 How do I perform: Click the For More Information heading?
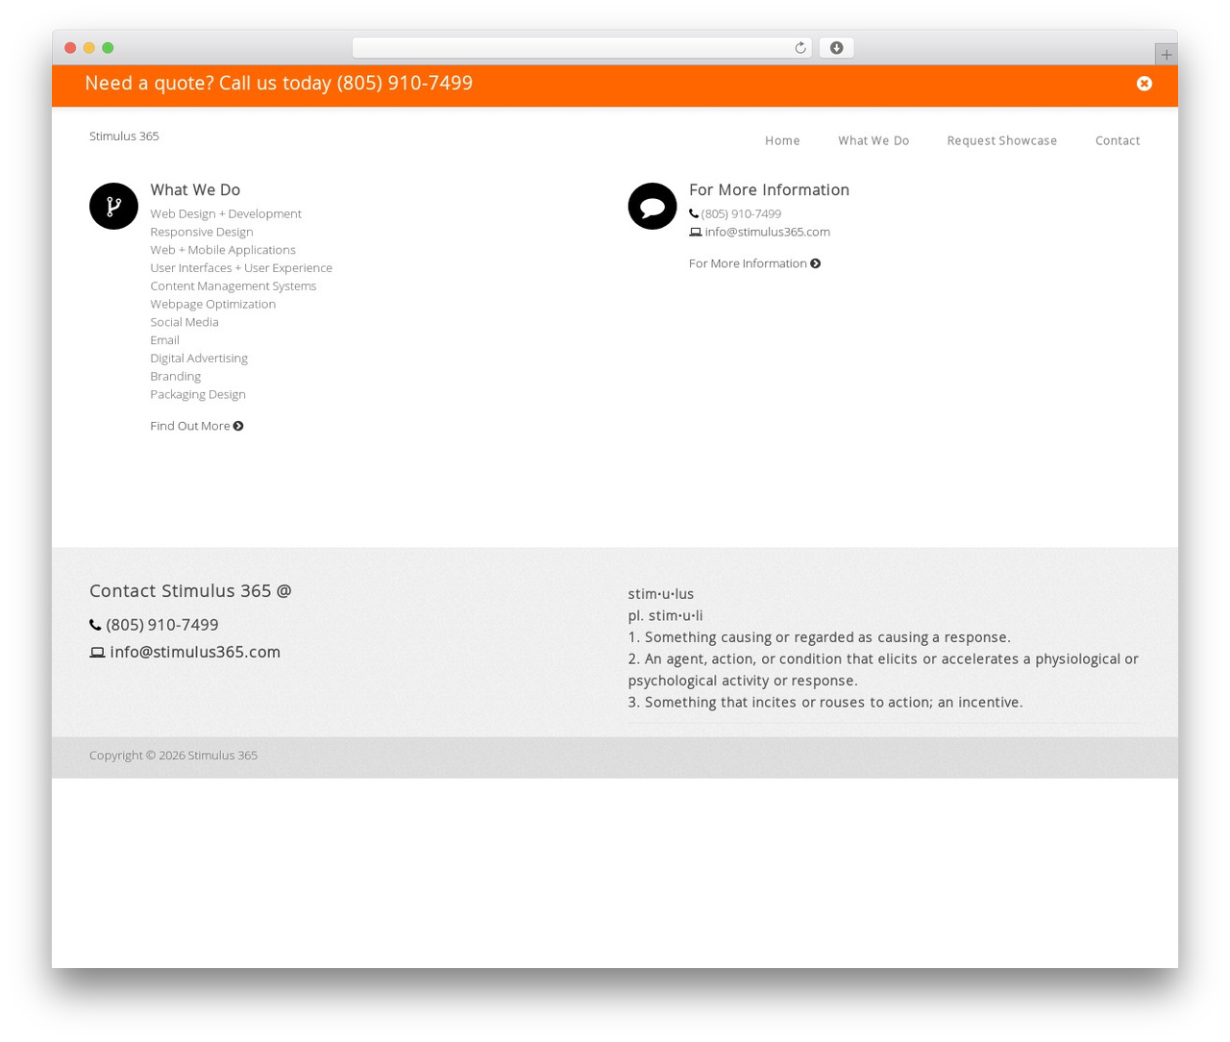point(769,190)
